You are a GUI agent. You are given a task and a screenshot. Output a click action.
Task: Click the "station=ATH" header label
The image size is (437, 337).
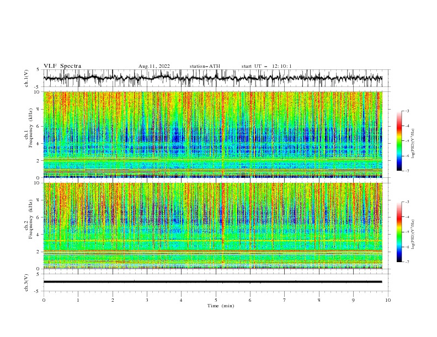click(x=205, y=66)
